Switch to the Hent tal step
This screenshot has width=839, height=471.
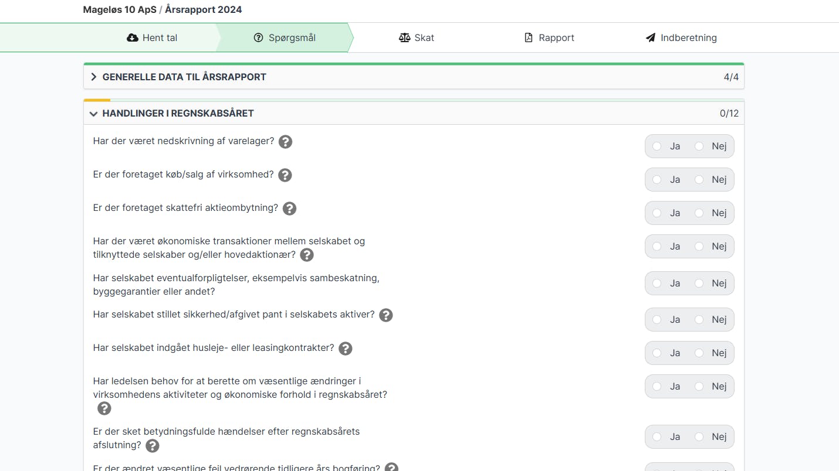152,37
